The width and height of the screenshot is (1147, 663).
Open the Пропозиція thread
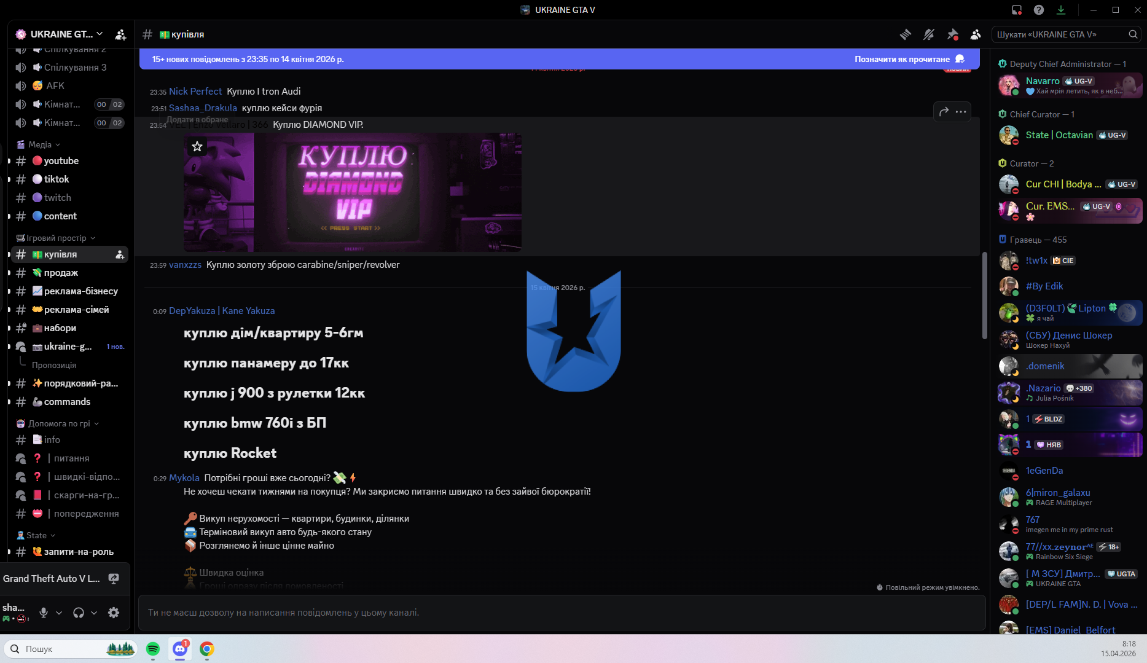tap(54, 365)
